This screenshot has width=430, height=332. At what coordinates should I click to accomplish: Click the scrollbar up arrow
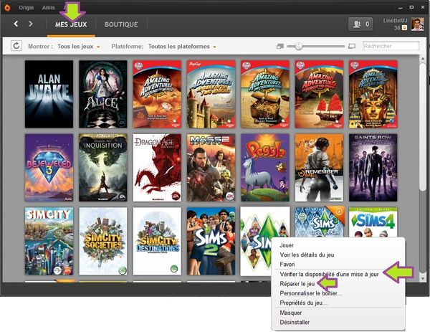423,58
